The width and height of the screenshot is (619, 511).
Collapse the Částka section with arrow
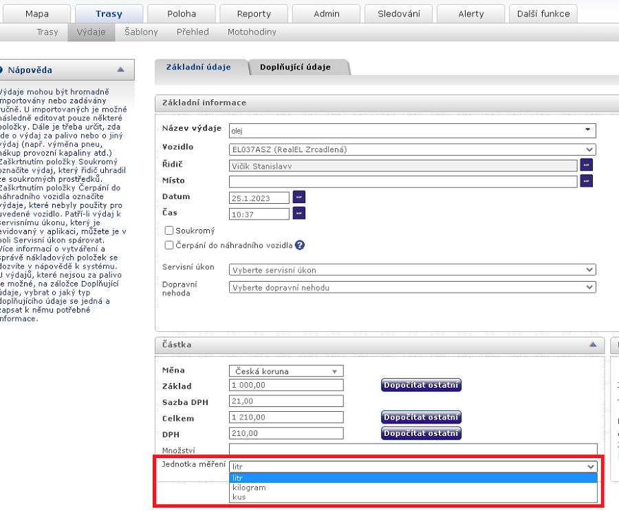coord(592,344)
